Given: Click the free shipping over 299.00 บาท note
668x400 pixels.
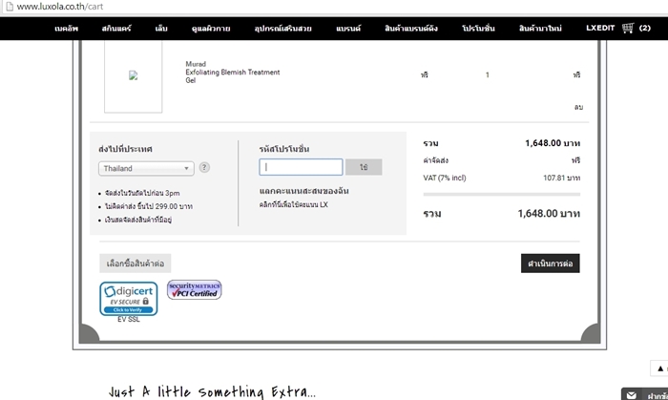Looking at the screenshot, I should (x=148, y=206).
